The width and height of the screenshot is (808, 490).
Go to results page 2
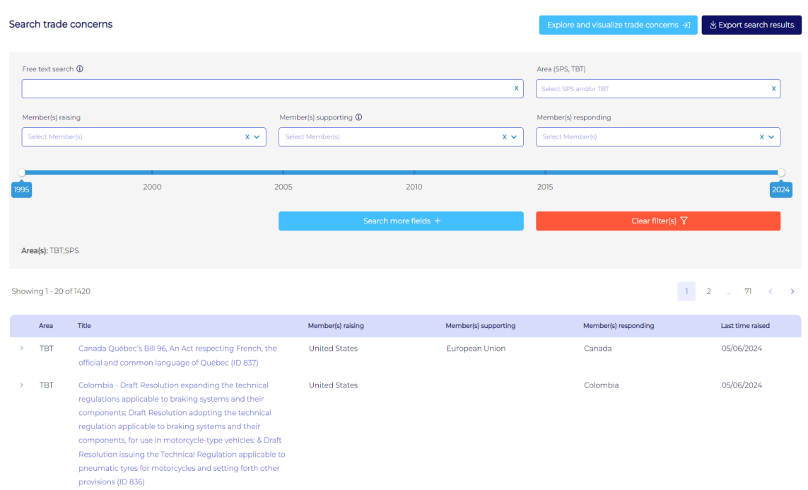coord(708,291)
